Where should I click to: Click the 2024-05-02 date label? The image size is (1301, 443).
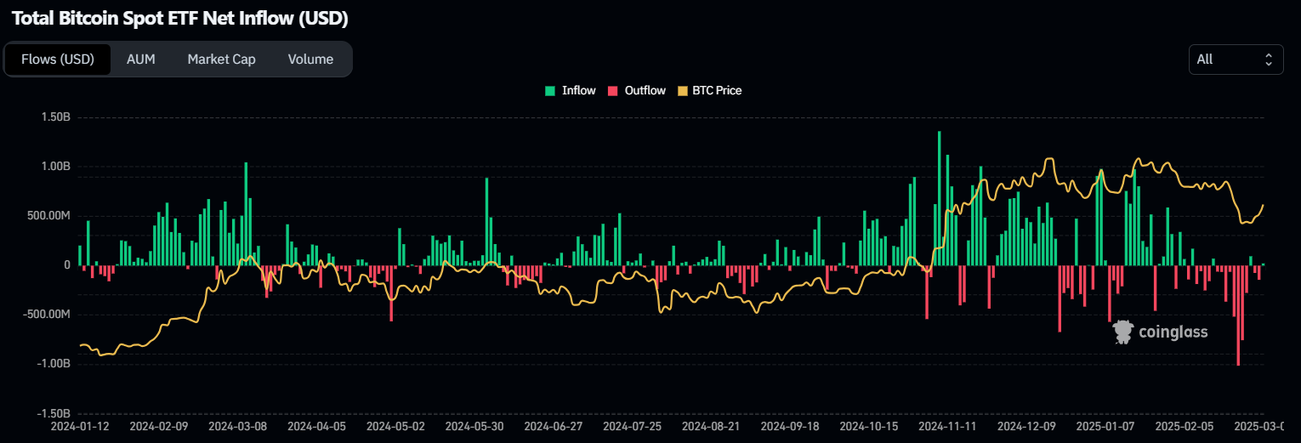[395, 425]
